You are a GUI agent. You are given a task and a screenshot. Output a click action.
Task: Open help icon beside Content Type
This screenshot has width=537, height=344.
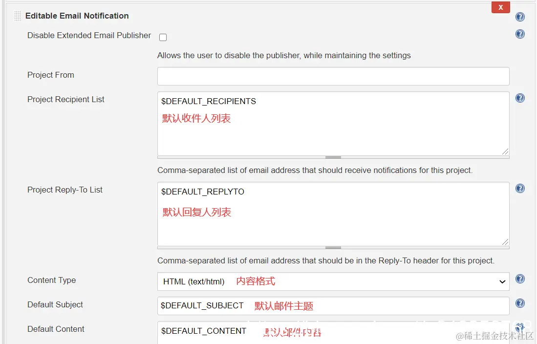click(x=520, y=279)
